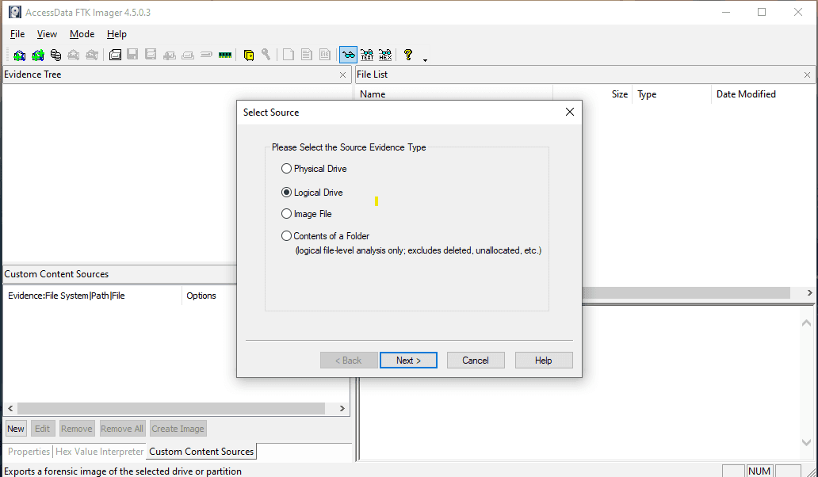
Task: Select the Logical Drive radio button
Action: tap(286, 193)
